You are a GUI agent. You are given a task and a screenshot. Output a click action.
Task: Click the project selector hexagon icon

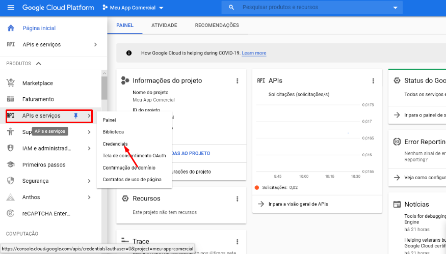pos(105,8)
